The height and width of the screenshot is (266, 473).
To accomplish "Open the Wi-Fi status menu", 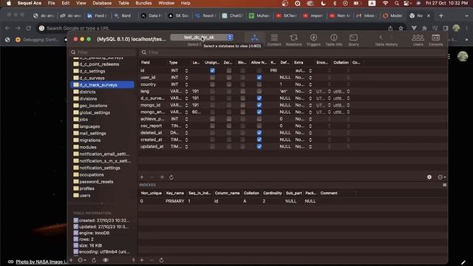I will [x=385, y=3].
